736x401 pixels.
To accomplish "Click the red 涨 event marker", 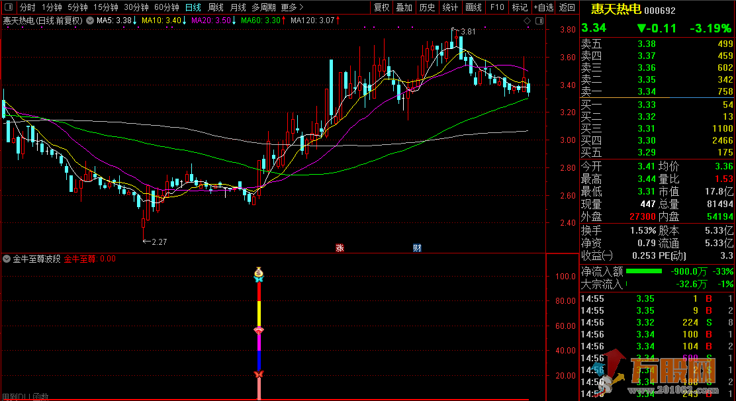I will tap(340, 248).
